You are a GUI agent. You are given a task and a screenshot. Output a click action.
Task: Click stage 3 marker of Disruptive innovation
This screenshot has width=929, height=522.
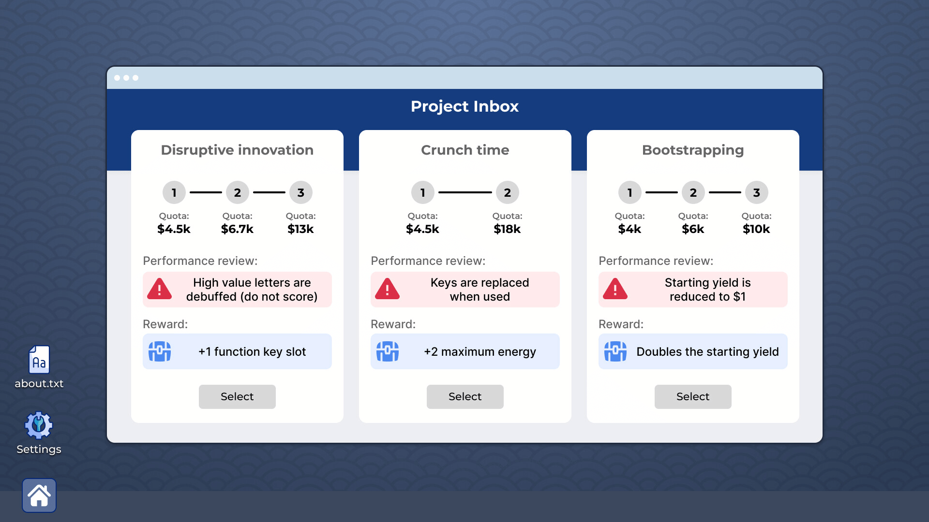click(x=300, y=192)
